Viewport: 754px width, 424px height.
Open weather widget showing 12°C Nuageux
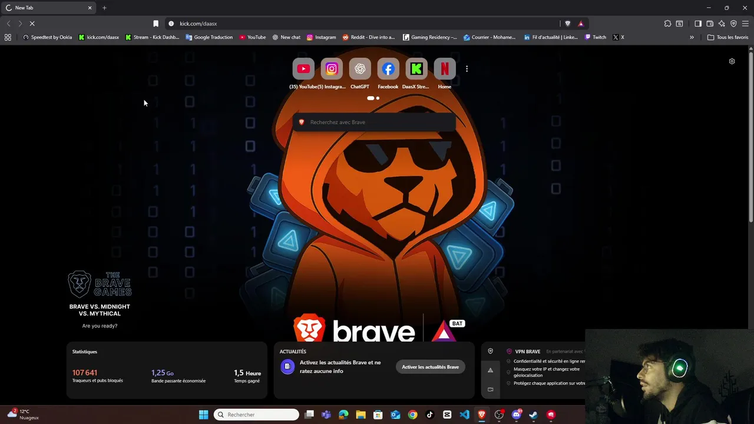(24, 415)
